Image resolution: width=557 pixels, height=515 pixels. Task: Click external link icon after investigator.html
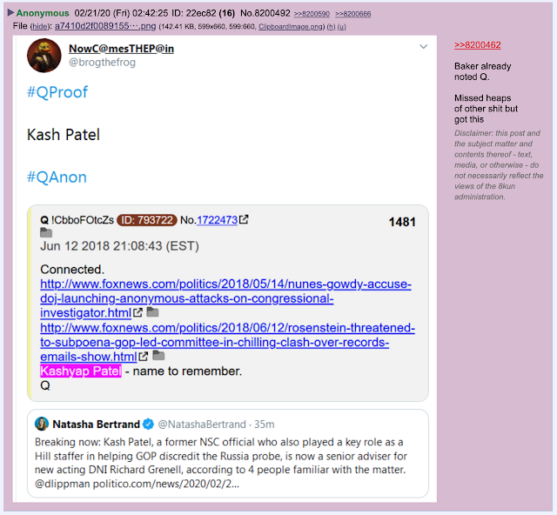[x=138, y=312]
